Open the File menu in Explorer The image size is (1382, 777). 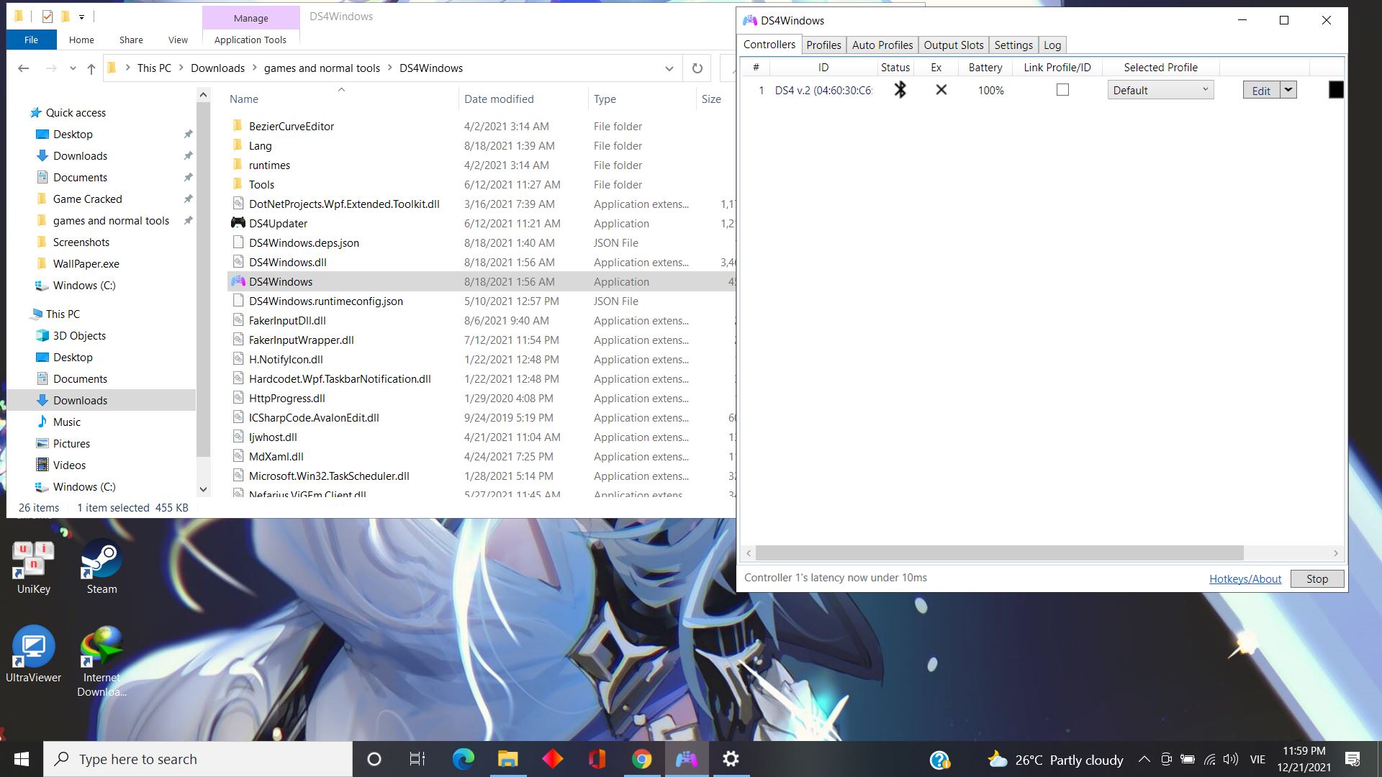[31, 40]
